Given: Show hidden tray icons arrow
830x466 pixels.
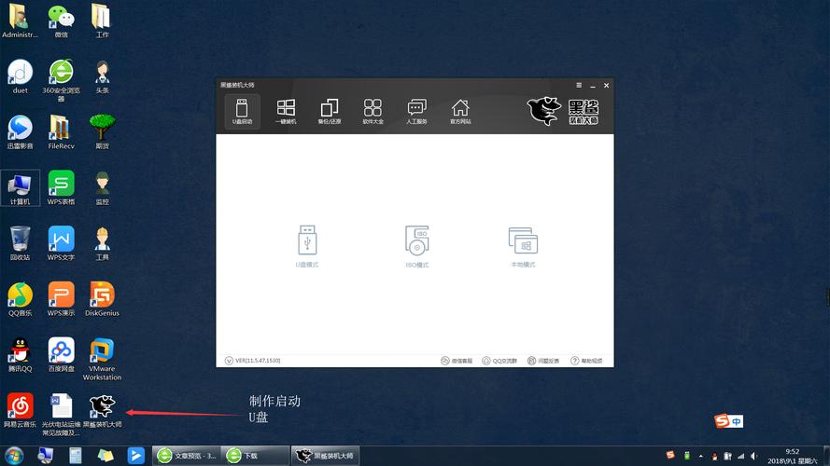Looking at the screenshot, I should click(701, 456).
